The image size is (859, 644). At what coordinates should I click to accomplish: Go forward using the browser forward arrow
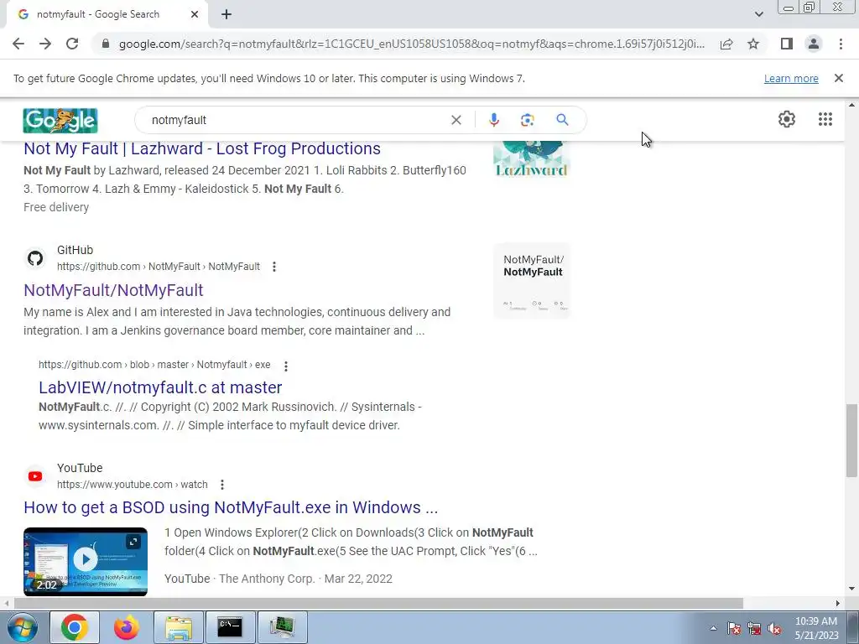click(45, 44)
